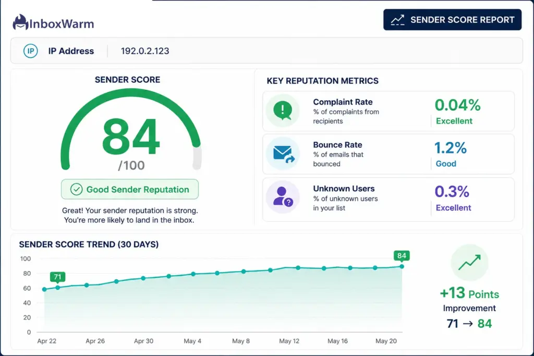Screen dimensions: 534x356
Task: Click the 0.04% complaint rate value
Action: [457, 105]
